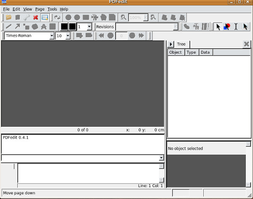Screen dimensions: 253x199
Task: Click the 'PDFedit 0.4.1' console text
Action: click(16, 138)
